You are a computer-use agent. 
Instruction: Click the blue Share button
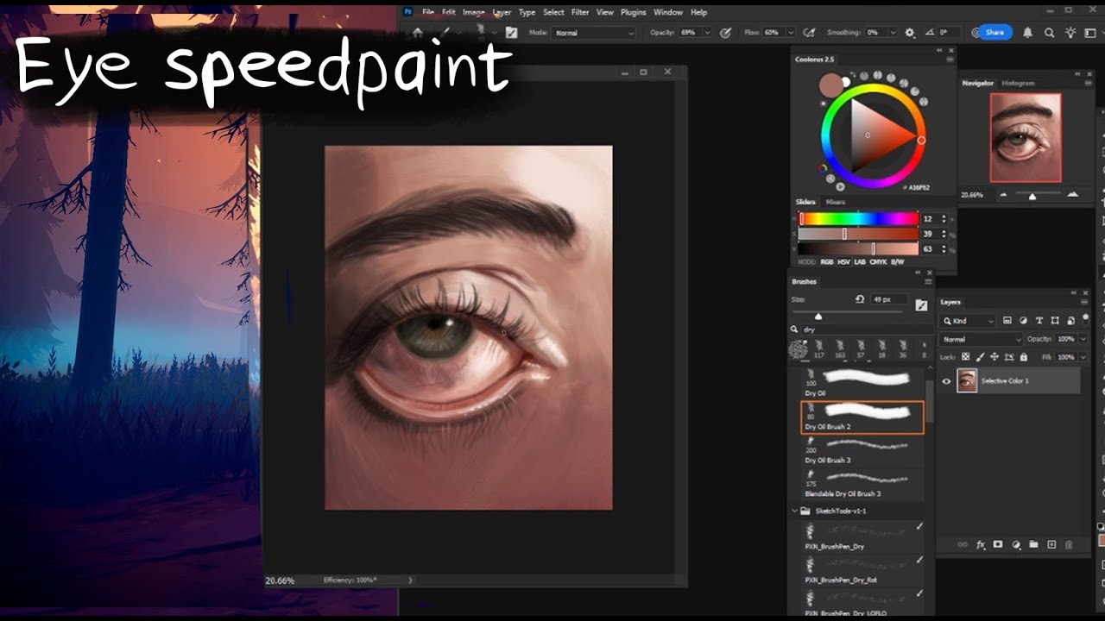pyautogui.click(x=994, y=33)
